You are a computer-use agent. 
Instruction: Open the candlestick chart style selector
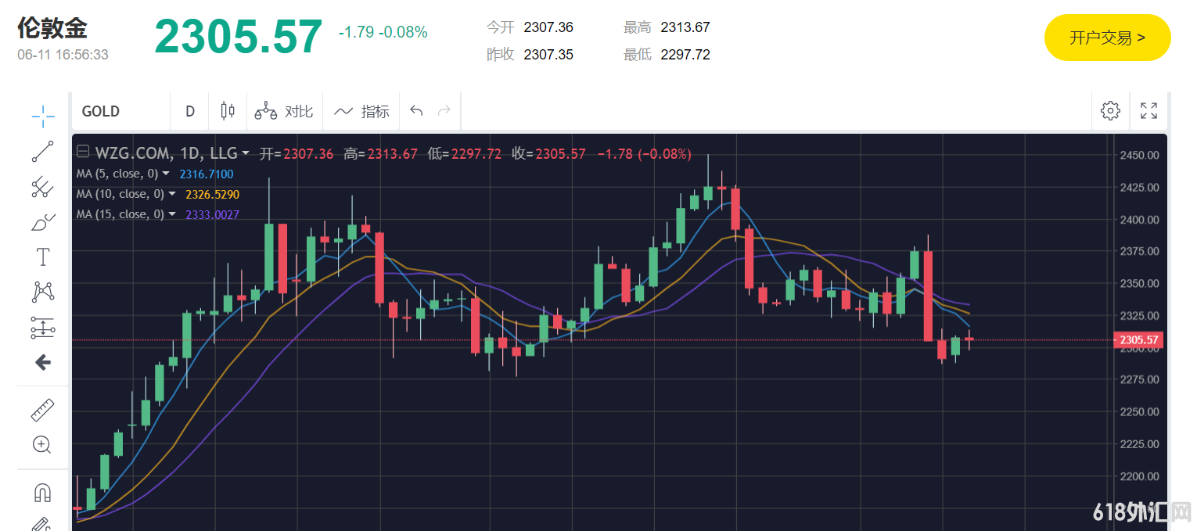(x=228, y=111)
